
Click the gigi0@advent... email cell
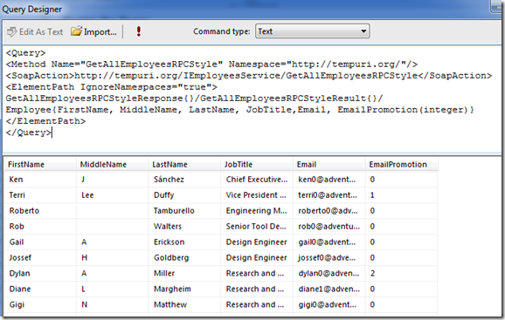[329, 304]
